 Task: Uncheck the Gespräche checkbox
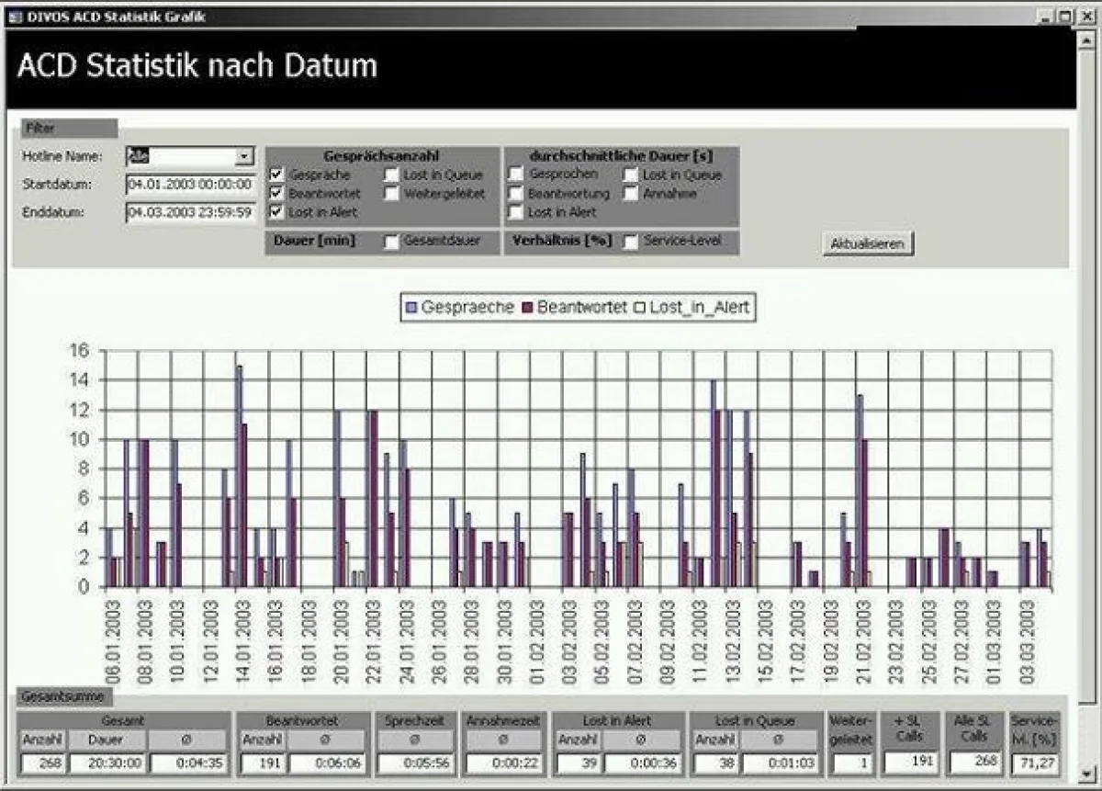[x=276, y=175]
